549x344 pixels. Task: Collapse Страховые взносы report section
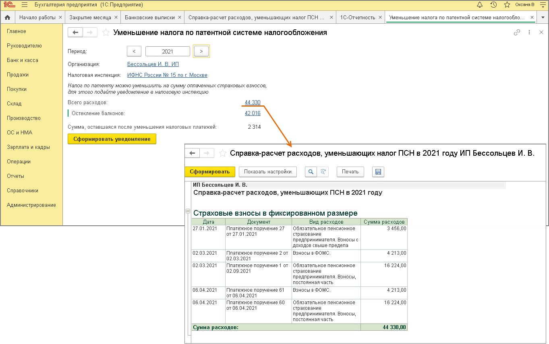click(x=187, y=211)
